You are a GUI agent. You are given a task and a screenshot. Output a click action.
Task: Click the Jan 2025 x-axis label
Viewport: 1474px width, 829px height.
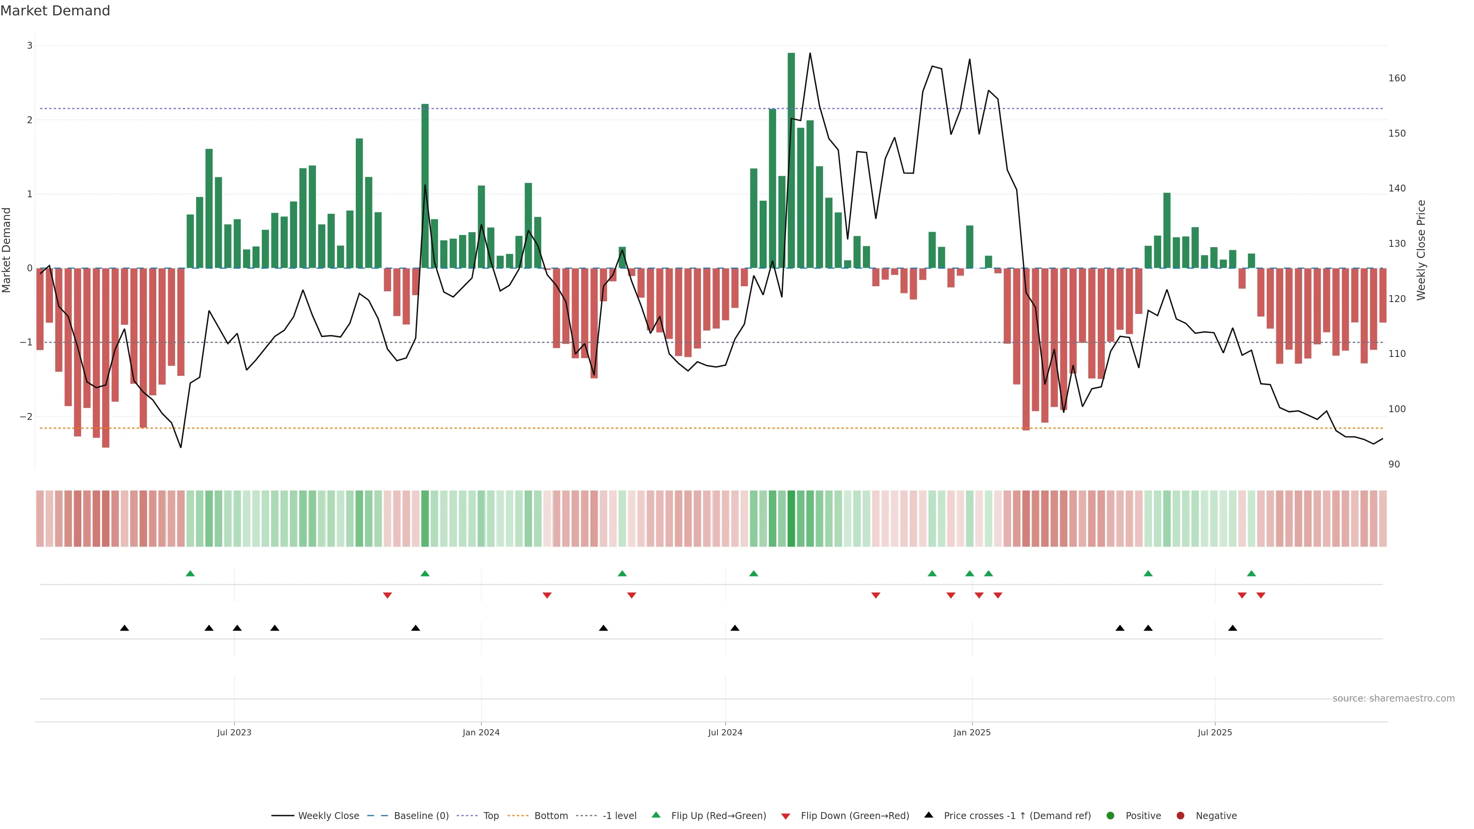click(972, 732)
